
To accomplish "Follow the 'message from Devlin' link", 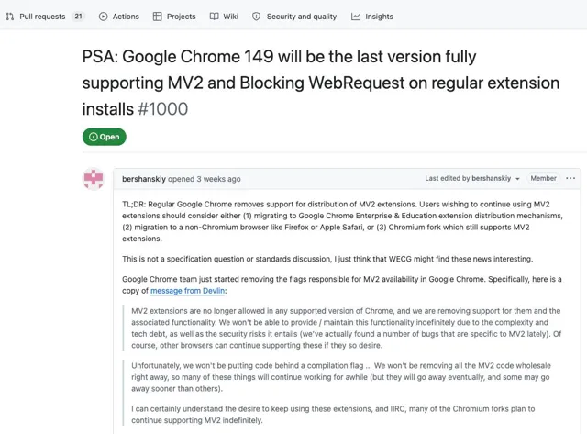I will click(187, 291).
